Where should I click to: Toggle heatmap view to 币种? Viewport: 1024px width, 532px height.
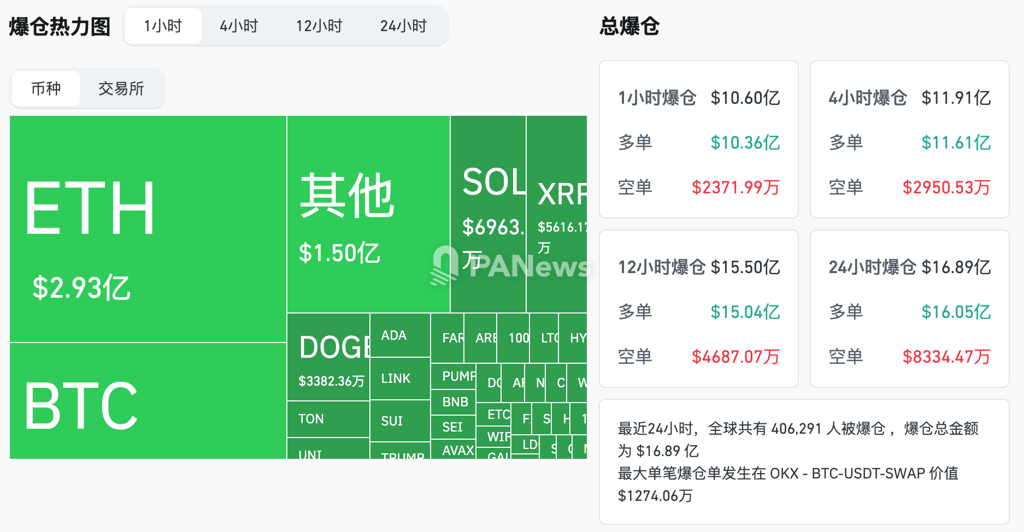(46, 88)
